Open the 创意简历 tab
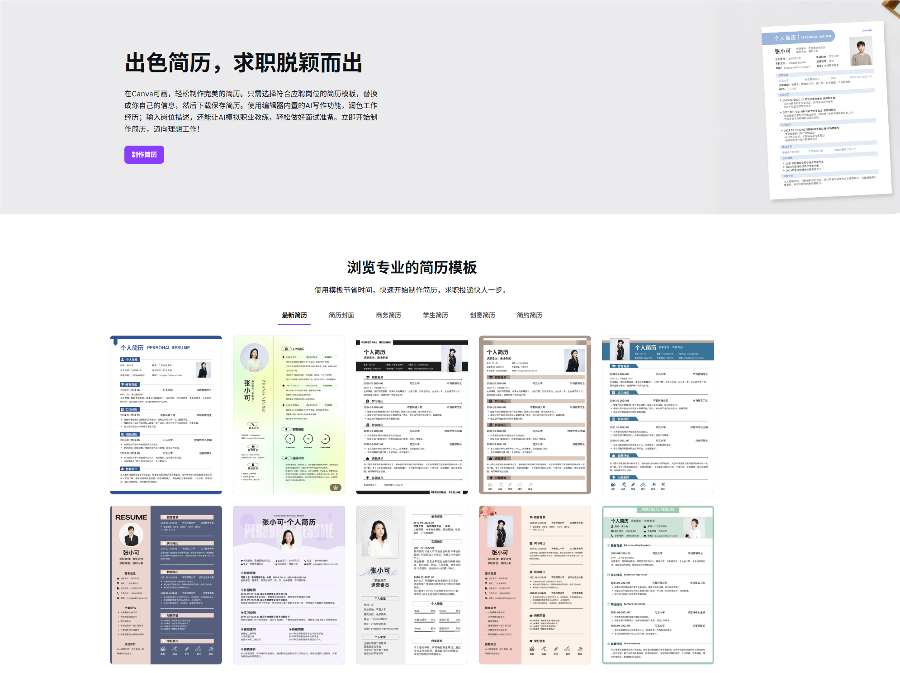This screenshot has width=900, height=673. coord(482,315)
